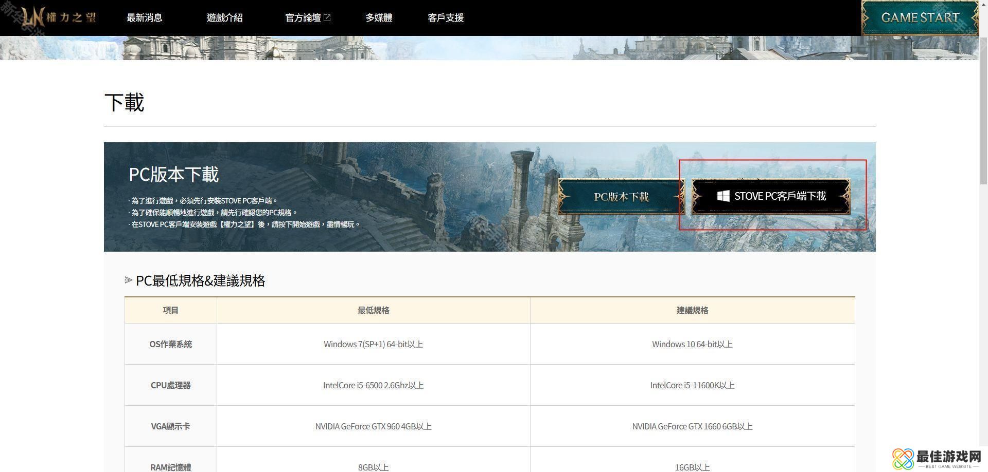Open the 遊戲介紹 menu
This screenshot has width=988, height=472.
(x=224, y=18)
